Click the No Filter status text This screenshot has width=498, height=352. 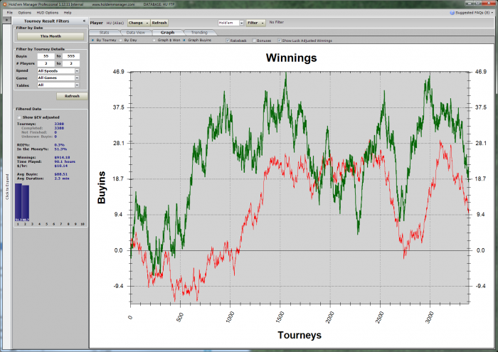pos(276,22)
